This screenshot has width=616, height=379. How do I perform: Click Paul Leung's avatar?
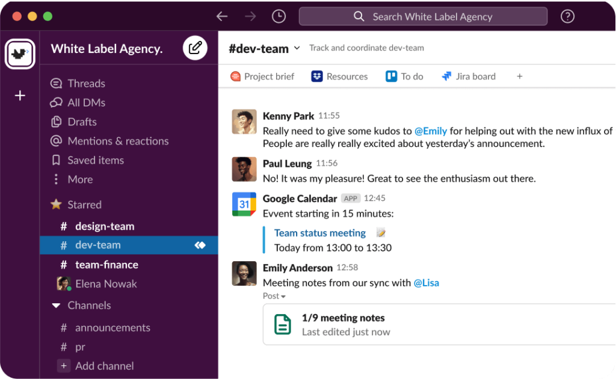[x=244, y=169]
